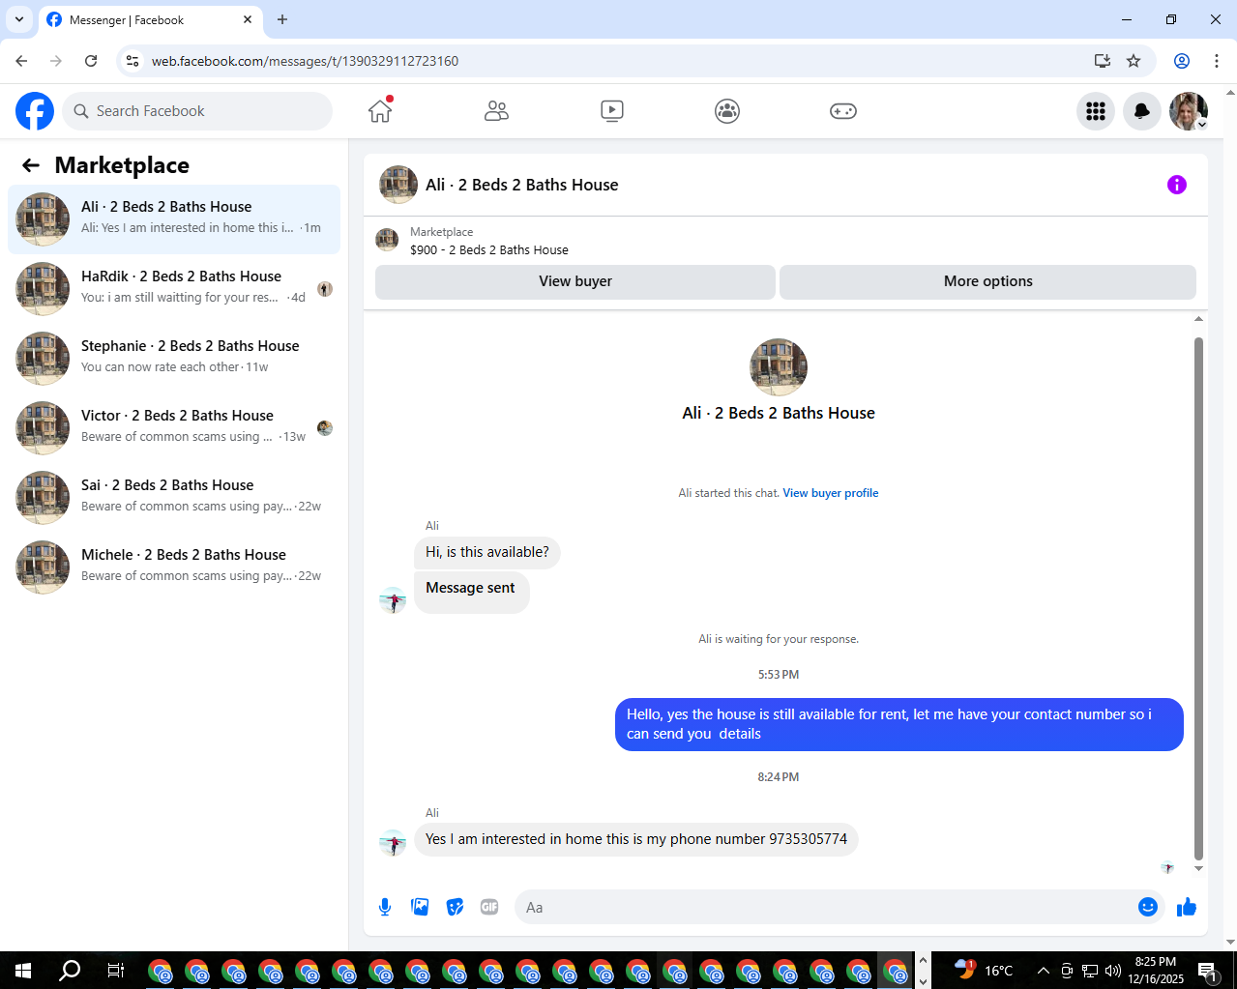This screenshot has width=1237, height=989.
Task: Click the View buyer button
Action: (575, 281)
